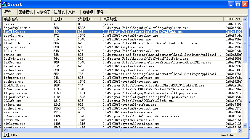
Task: Click the vertical scrollbar down arrow
Action: [245, 125]
